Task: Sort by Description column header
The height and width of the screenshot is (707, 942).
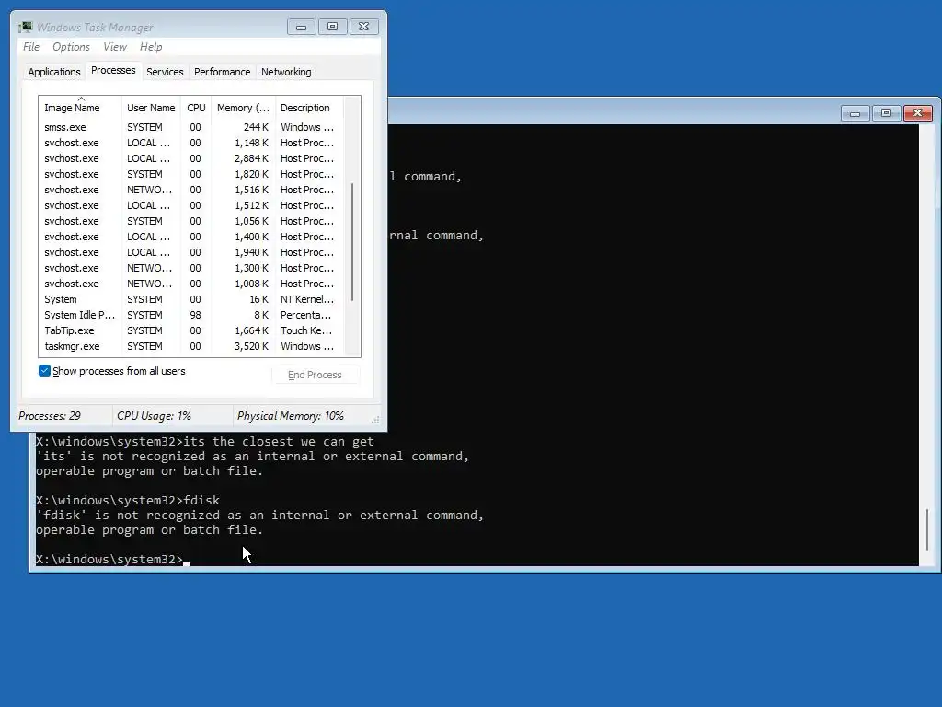Action: pos(309,108)
